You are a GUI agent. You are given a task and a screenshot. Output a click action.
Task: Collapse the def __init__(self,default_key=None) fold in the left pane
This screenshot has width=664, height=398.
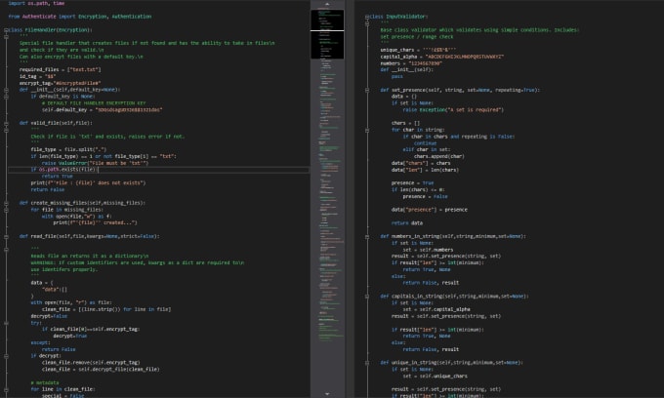(7, 90)
